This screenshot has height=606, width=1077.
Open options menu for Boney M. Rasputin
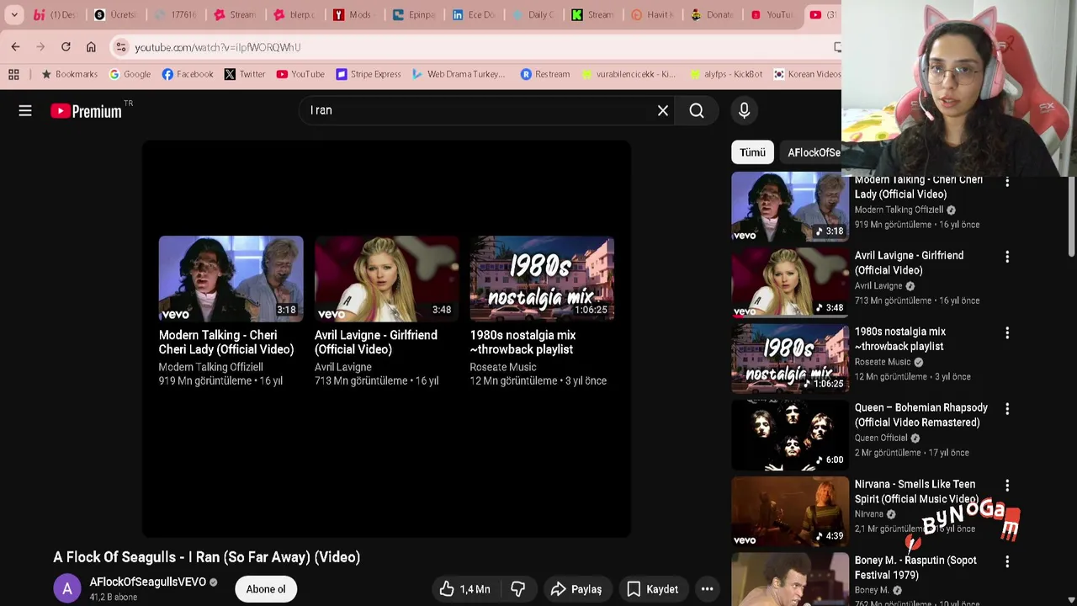1007,561
